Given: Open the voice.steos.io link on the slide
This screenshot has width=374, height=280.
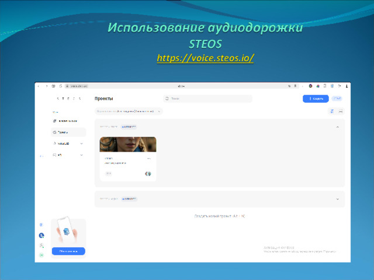Looking at the screenshot, I should [205, 58].
